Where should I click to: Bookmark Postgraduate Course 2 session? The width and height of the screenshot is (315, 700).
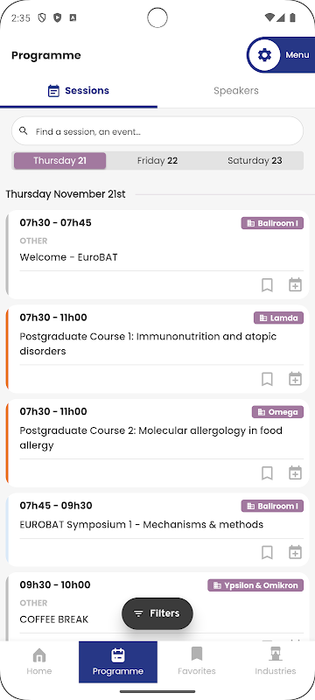coord(267,472)
